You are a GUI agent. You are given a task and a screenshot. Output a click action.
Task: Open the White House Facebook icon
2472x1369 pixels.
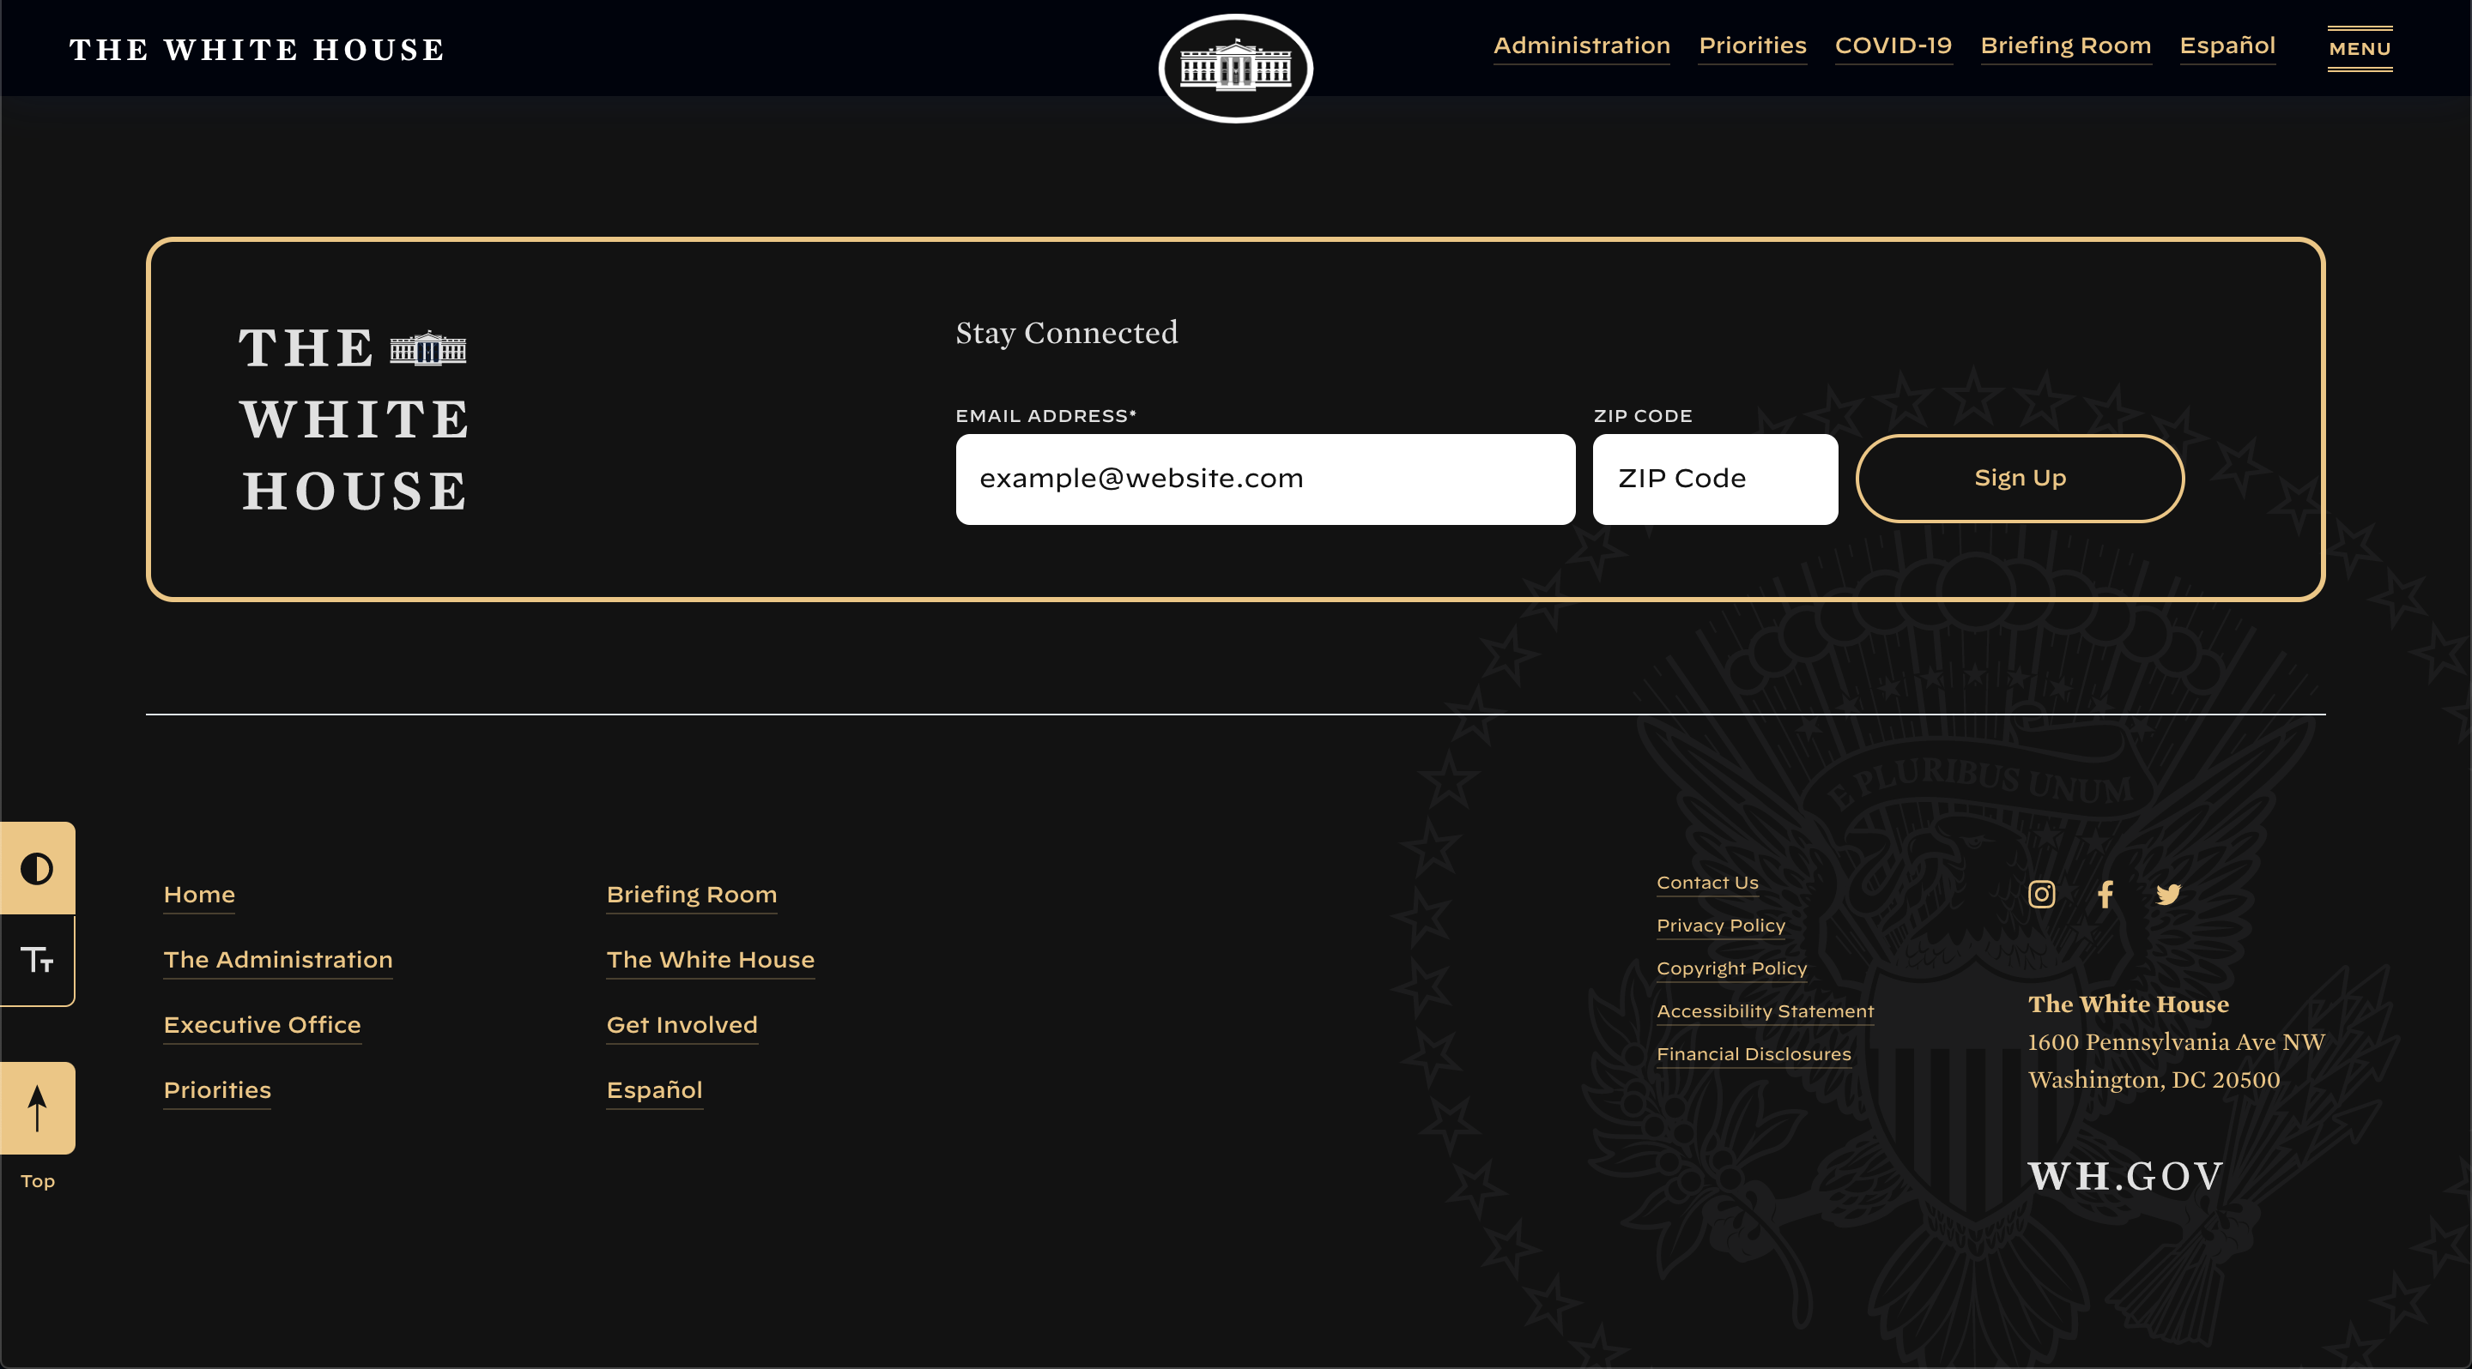click(x=2105, y=895)
